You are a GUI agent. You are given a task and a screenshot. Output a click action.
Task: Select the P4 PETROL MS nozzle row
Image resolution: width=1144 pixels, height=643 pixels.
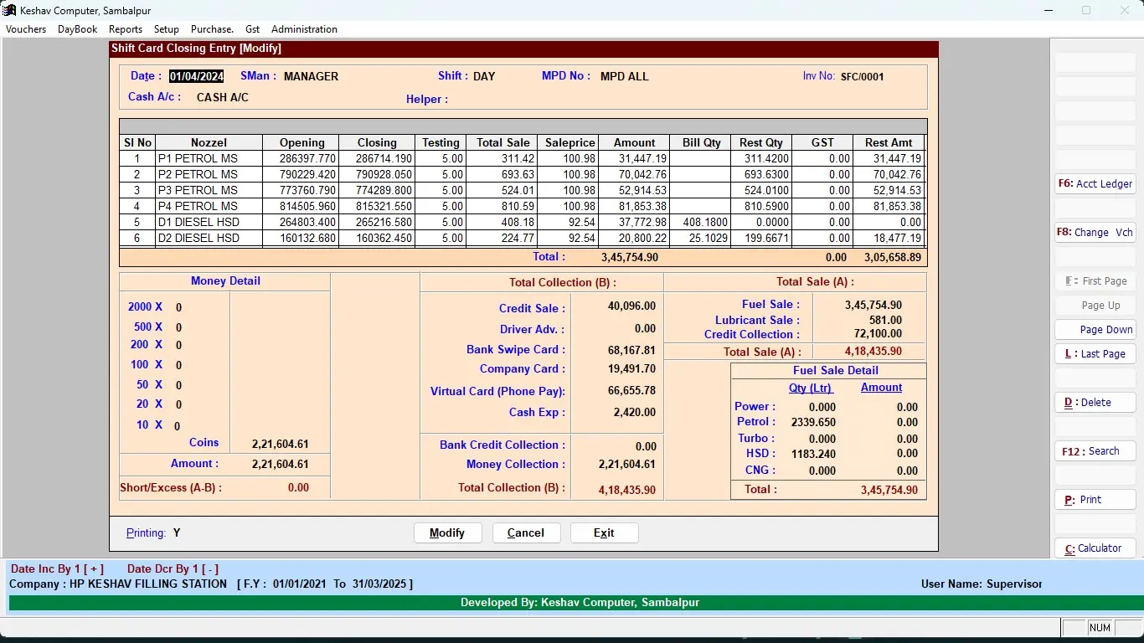tap(522, 206)
